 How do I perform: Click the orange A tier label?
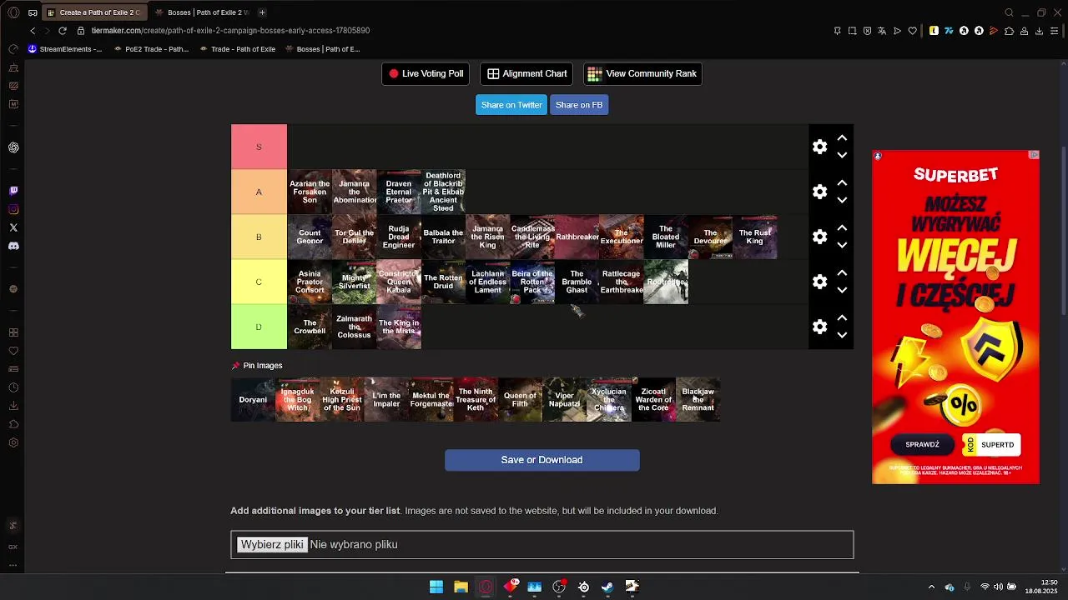tap(259, 192)
